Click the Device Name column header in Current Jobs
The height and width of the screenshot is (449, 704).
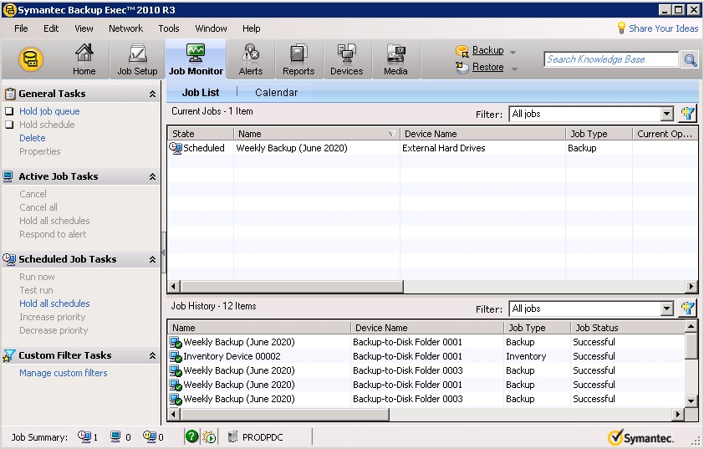click(482, 134)
